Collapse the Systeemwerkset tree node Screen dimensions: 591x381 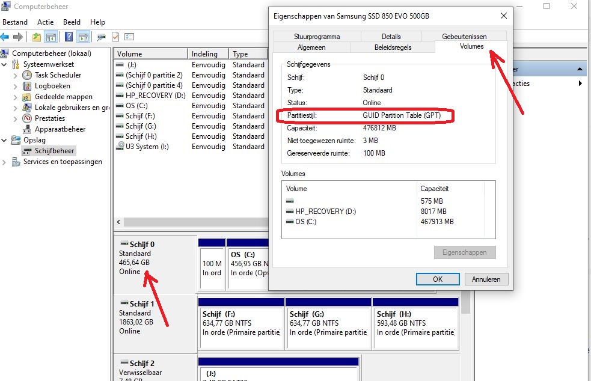6,64
